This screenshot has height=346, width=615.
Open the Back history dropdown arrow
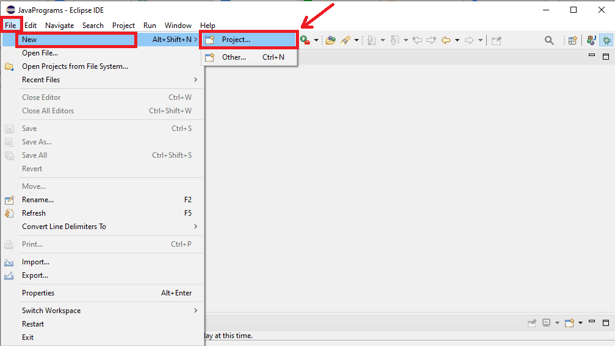(457, 40)
